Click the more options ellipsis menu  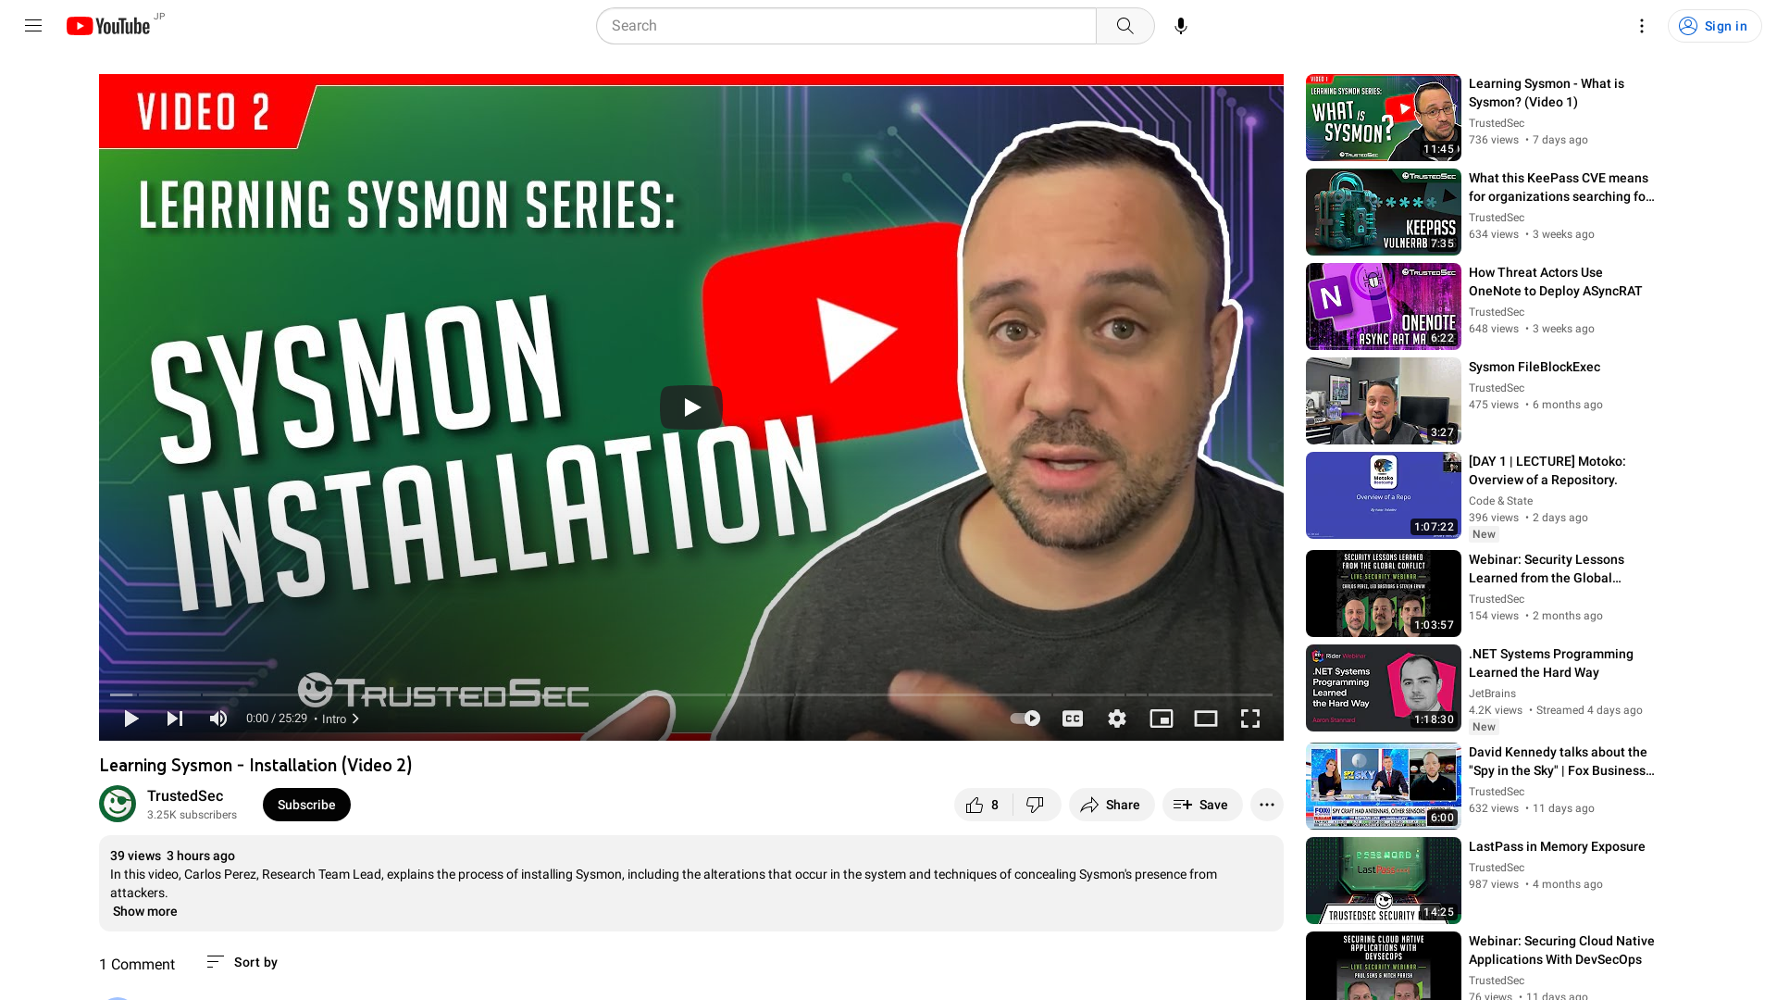1267,804
